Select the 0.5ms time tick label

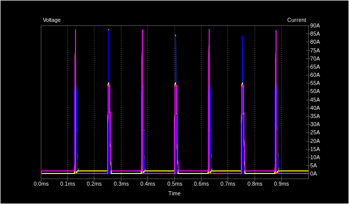[174, 184]
